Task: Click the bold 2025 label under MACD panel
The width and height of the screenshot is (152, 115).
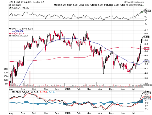Action: (x=68, y=113)
